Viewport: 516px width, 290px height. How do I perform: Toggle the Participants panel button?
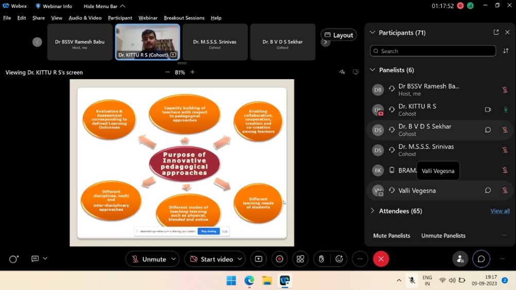click(460, 259)
